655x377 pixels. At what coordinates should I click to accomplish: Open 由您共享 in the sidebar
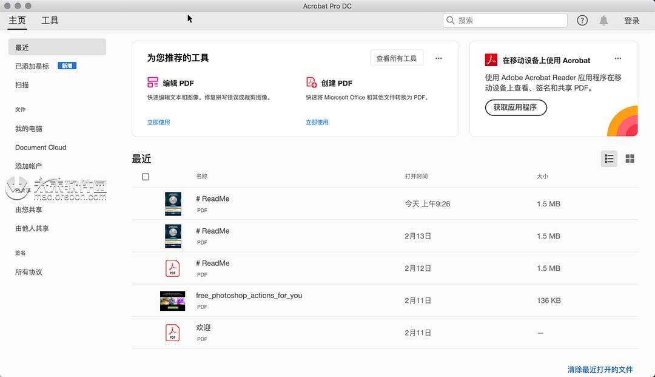point(29,209)
